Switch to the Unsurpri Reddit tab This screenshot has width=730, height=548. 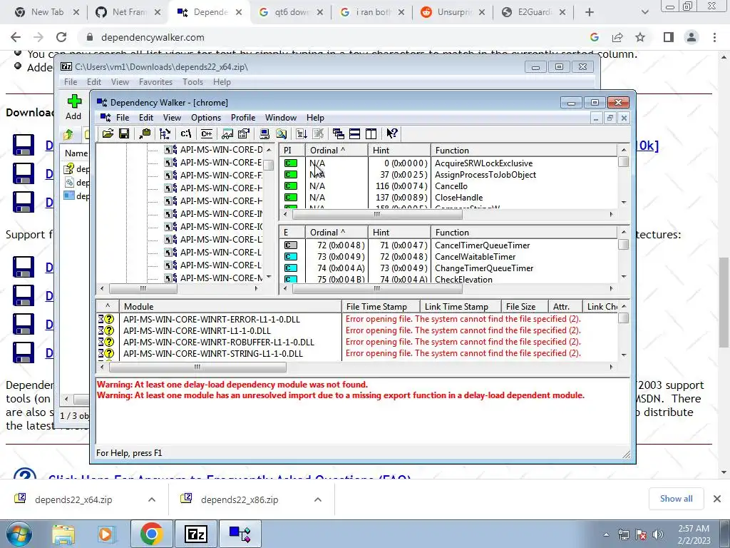coord(453,12)
